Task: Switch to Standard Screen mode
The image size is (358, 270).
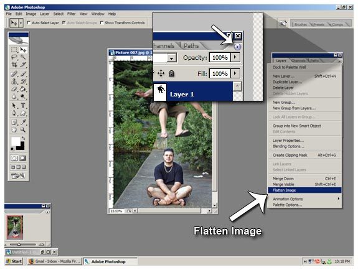Action: [x=13, y=167]
